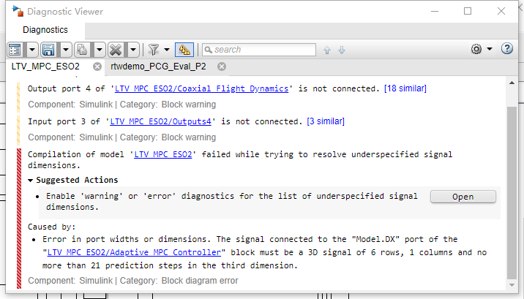Click 'Caused by:' text
524x299 pixels.
51,227
